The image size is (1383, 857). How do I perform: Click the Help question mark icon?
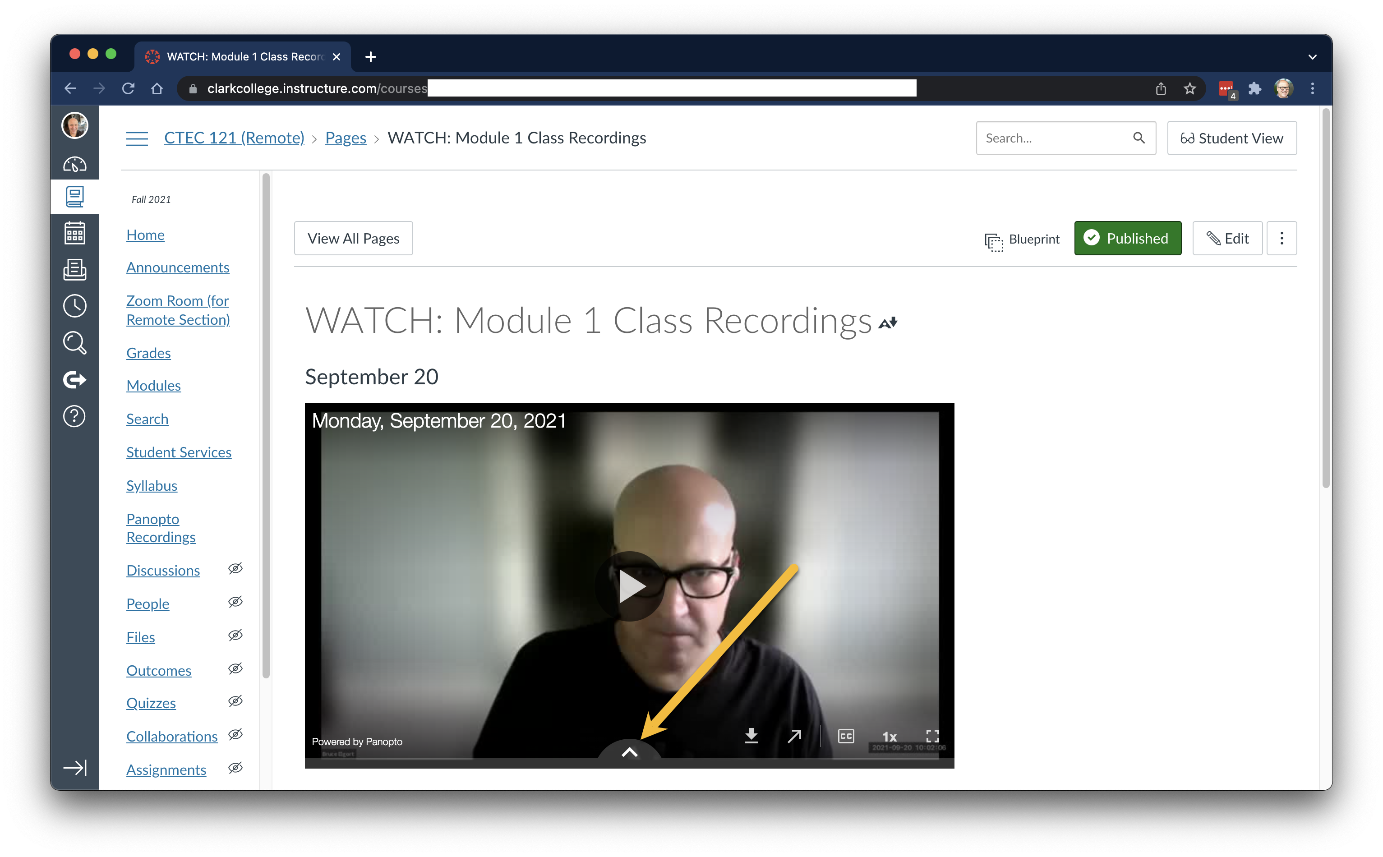tap(74, 417)
